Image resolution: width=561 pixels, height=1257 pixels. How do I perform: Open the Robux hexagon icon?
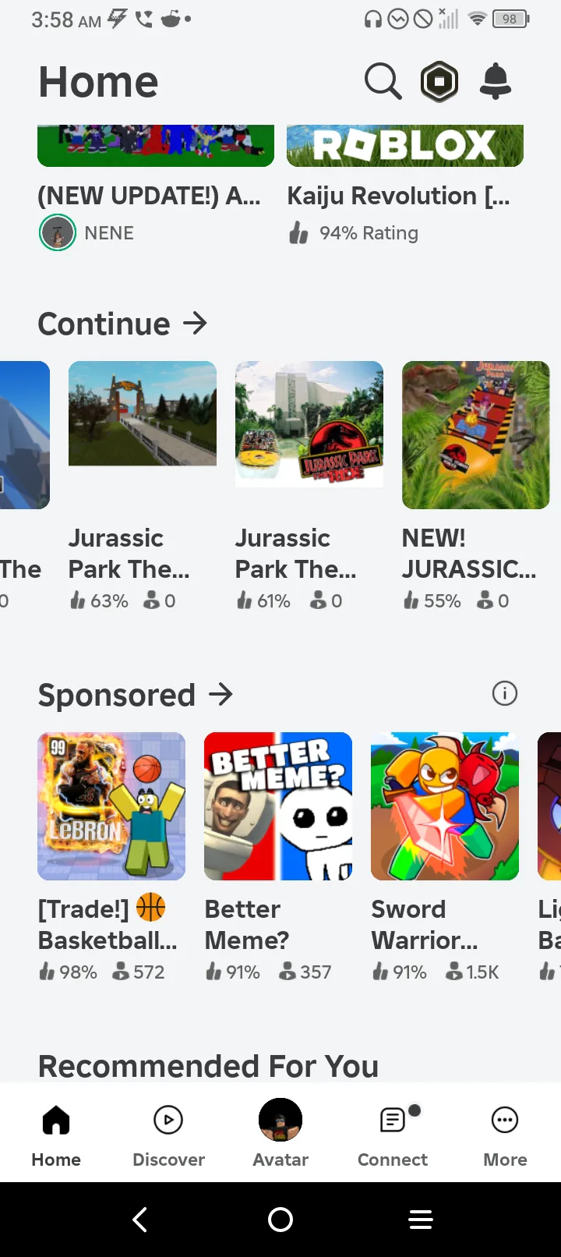point(439,81)
